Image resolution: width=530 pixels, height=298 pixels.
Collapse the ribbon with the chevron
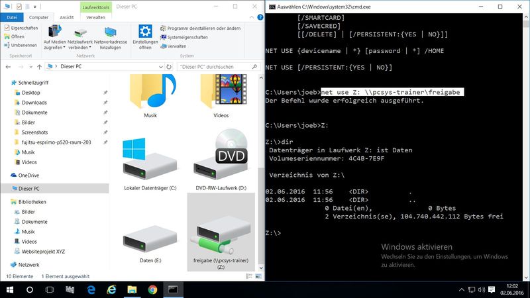click(251, 17)
